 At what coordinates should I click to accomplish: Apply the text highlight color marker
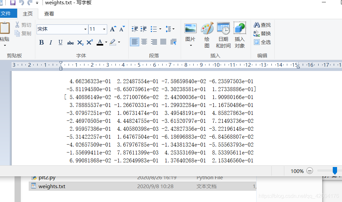coord(113,42)
